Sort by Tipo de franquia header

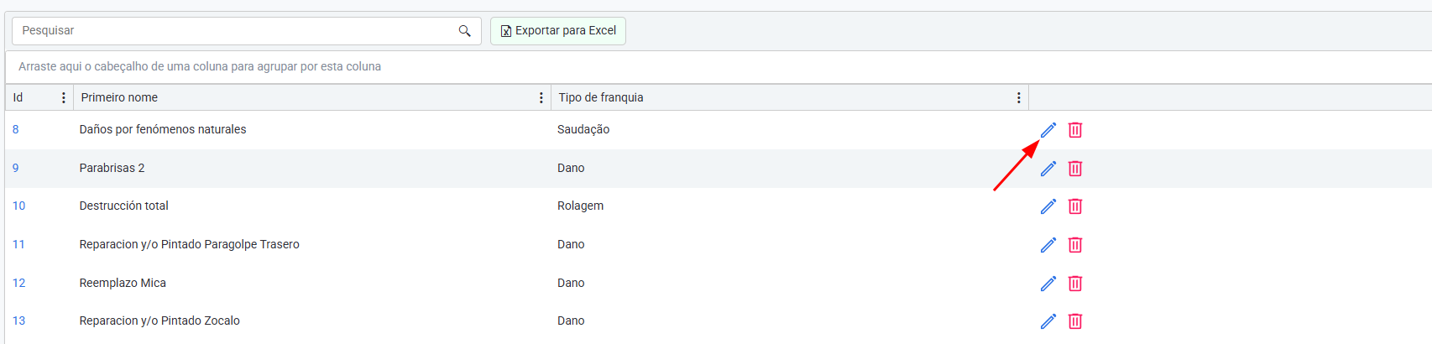pyautogui.click(x=601, y=98)
